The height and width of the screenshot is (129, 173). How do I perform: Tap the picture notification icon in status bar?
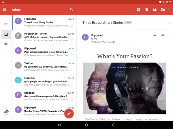click(x=3, y=2)
